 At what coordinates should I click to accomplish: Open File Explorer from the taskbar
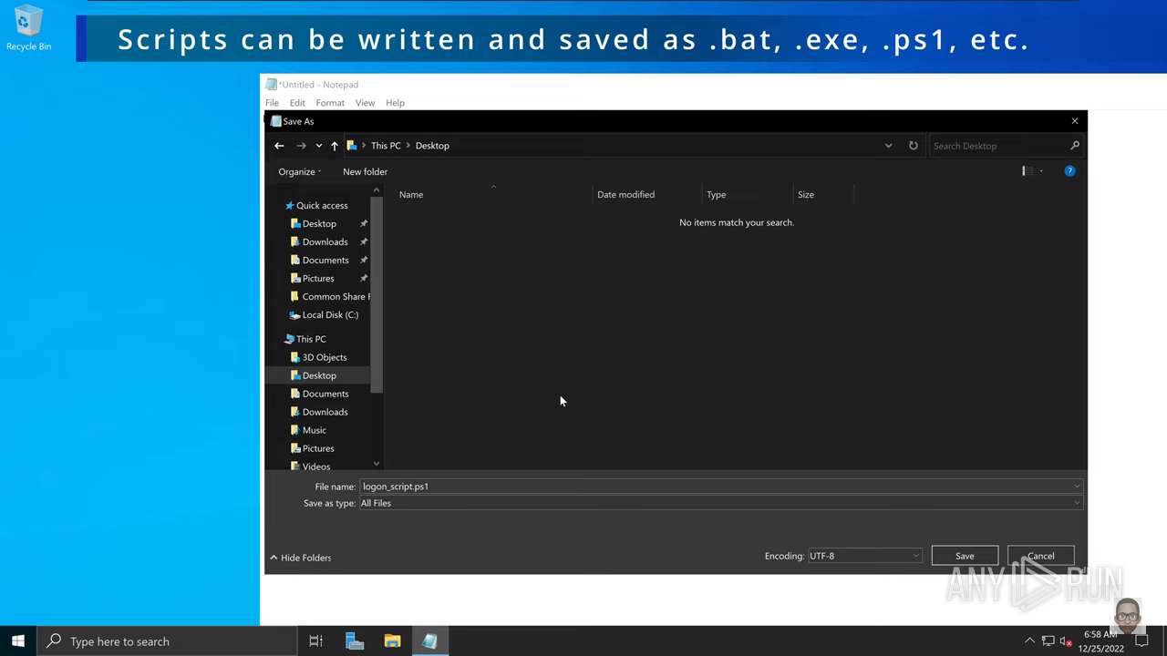tap(392, 641)
